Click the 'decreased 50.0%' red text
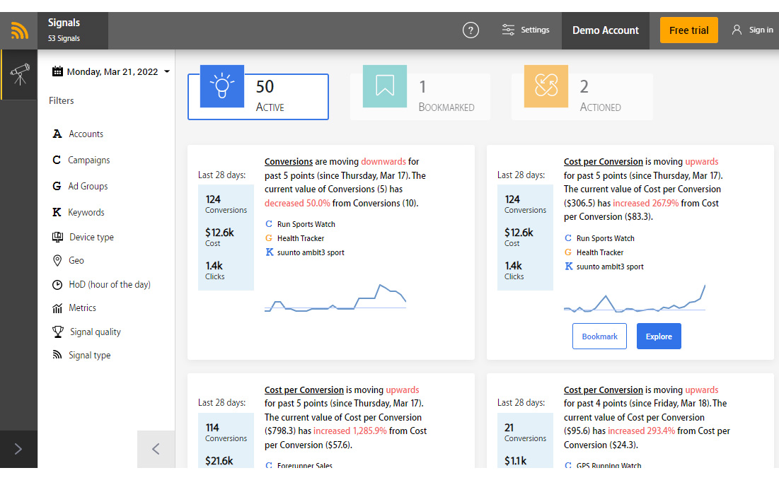This screenshot has width=779, height=480. (x=297, y=203)
